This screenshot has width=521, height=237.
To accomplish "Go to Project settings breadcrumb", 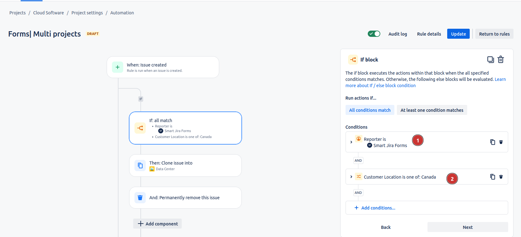I will point(87,13).
